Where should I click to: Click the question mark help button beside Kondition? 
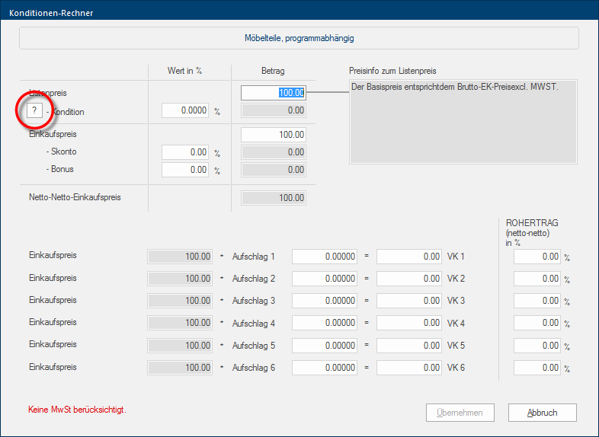point(34,111)
